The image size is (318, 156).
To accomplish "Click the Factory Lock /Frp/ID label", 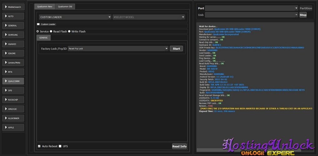I will (x=54, y=49).
